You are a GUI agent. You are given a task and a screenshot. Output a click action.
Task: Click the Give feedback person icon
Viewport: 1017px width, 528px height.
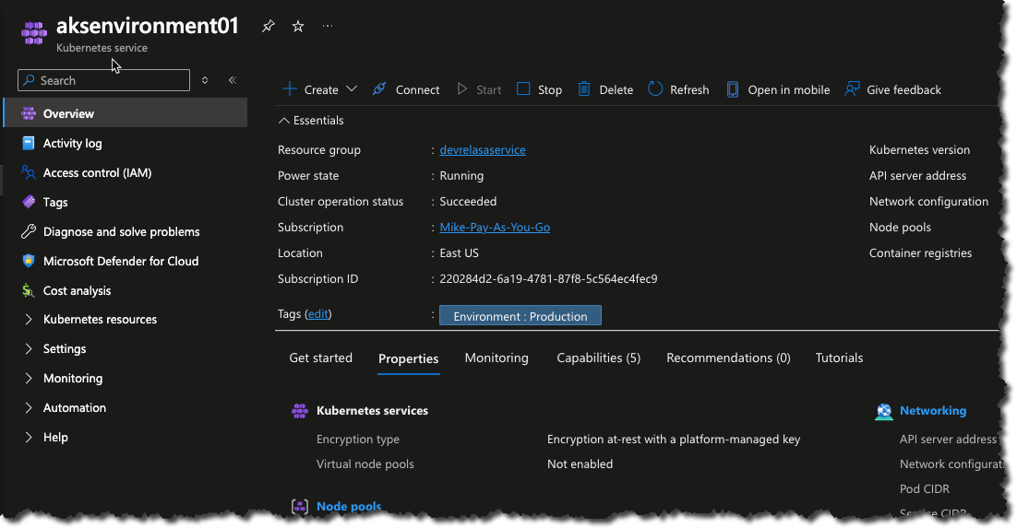coord(852,88)
